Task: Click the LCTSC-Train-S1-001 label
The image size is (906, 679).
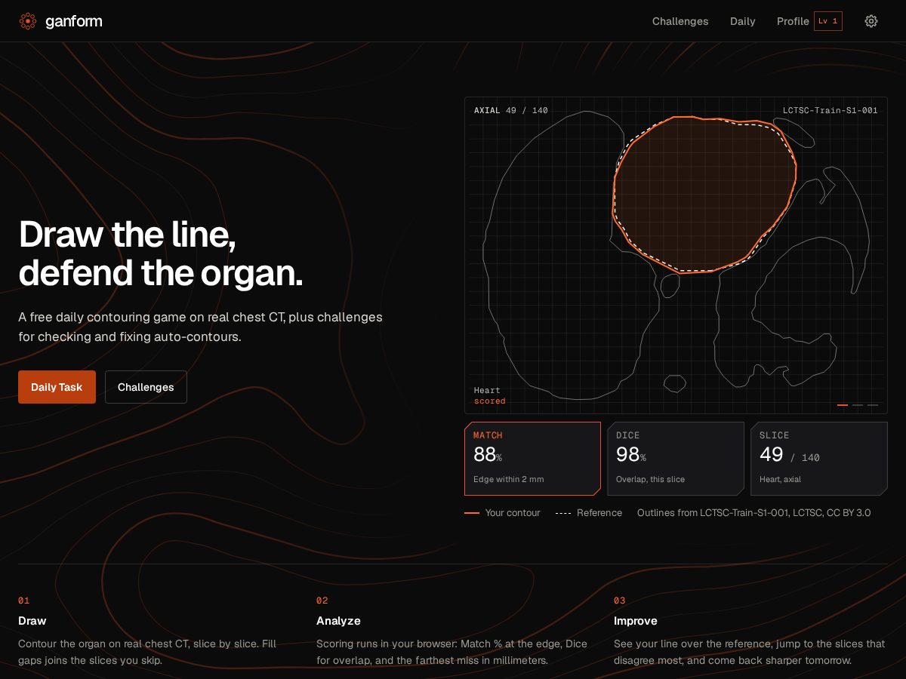Action: click(x=830, y=110)
